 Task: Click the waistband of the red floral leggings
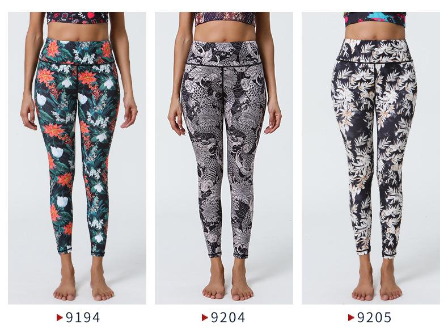pyautogui.click(x=78, y=52)
